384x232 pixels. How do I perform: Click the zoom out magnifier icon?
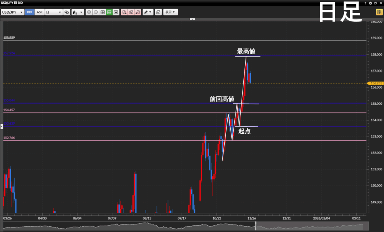[x=96, y=12]
